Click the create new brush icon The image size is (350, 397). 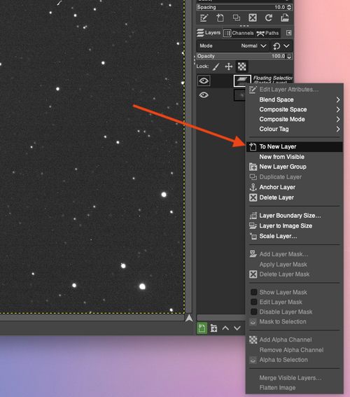(x=220, y=18)
